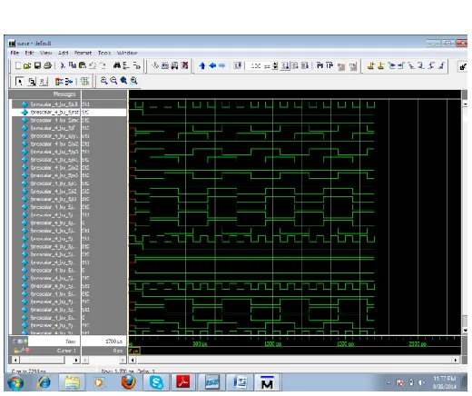Click the blue left arrow icon
The height and width of the screenshot is (396, 472).
click(x=212, y=65)
